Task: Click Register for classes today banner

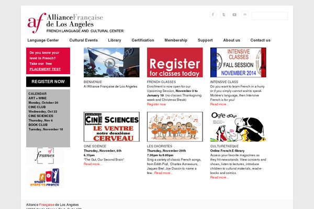Action: click(175, 62)
